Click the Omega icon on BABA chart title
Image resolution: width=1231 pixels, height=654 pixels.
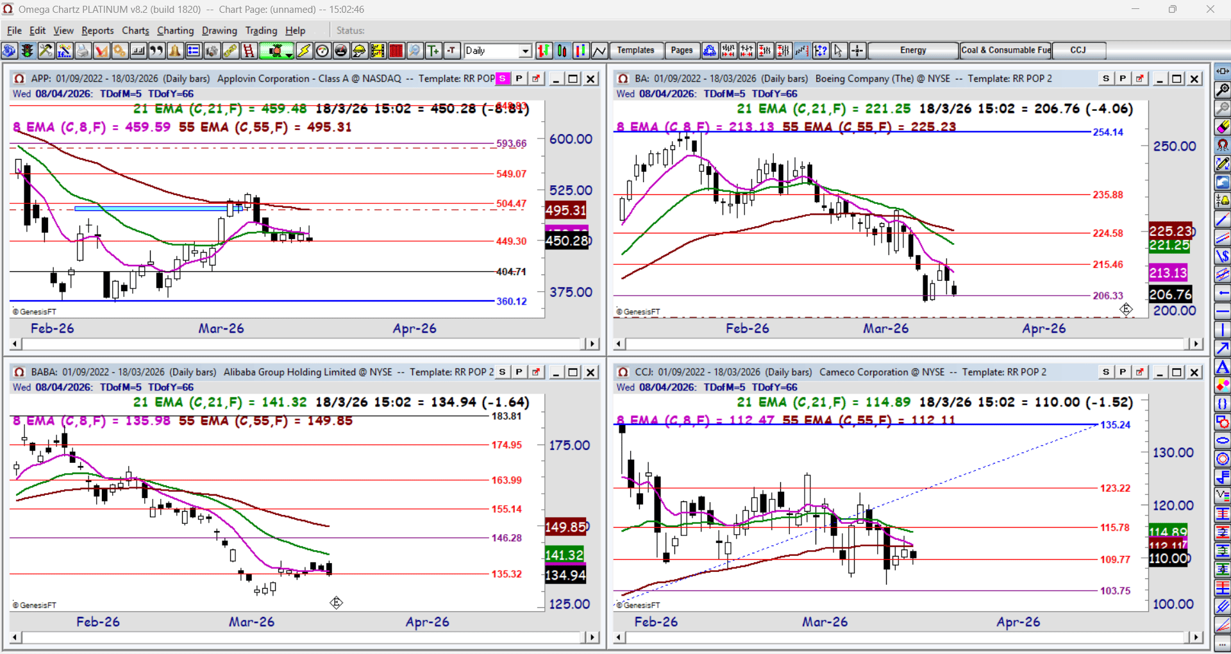pos(19,372)
